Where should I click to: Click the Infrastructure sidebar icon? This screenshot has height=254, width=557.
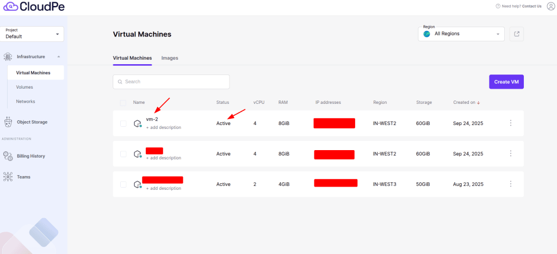click(8, 57)
